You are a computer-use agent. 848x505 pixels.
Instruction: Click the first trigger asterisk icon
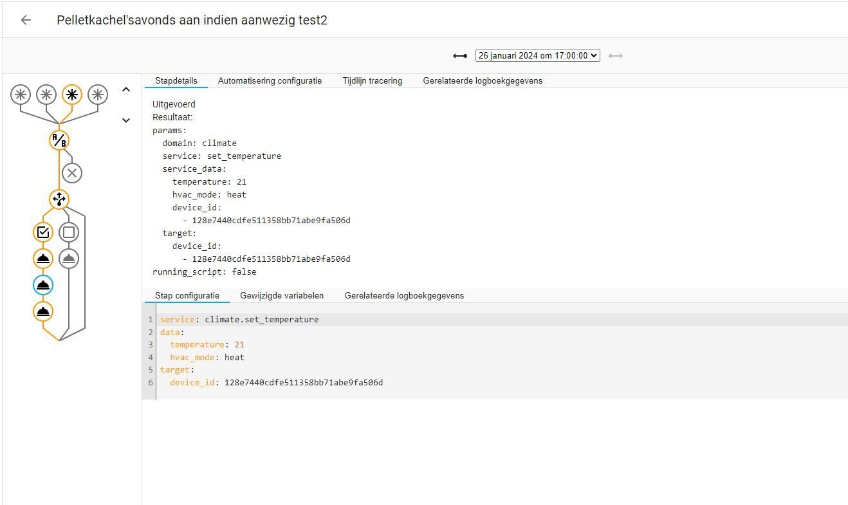tap(20, 94)
